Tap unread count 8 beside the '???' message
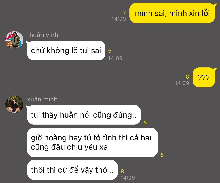The height and width of the screenshot is (183, 220). coord(187,77)
